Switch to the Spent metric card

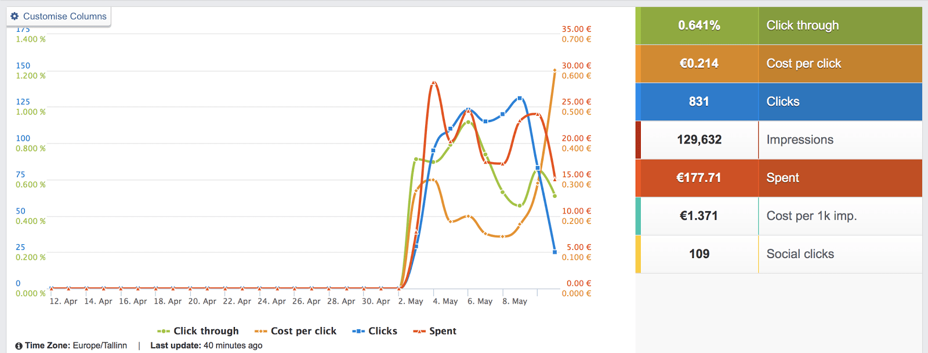coord(777,178)
